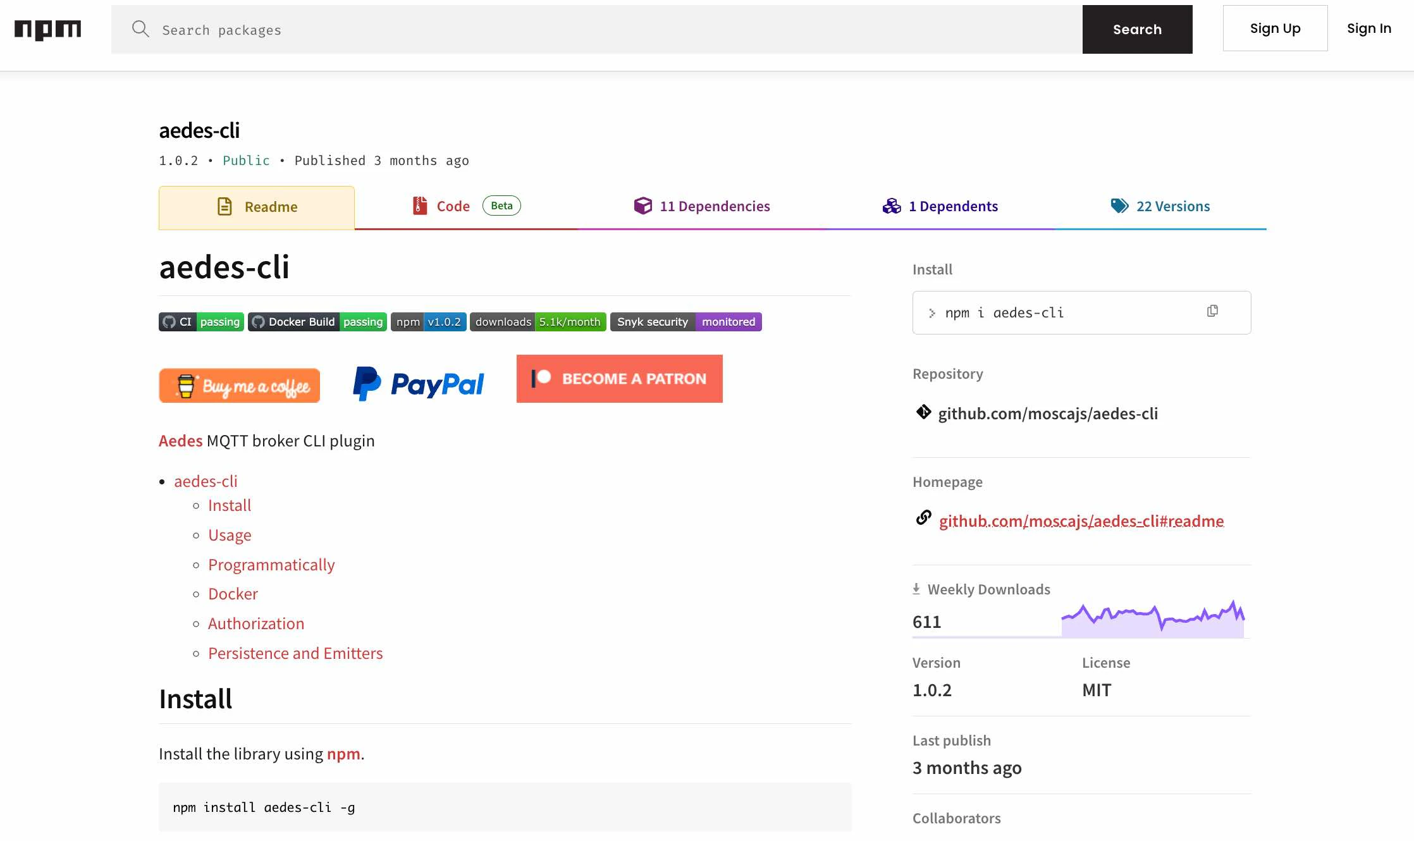Open the 1 Dependents tab

pos(940,206)
